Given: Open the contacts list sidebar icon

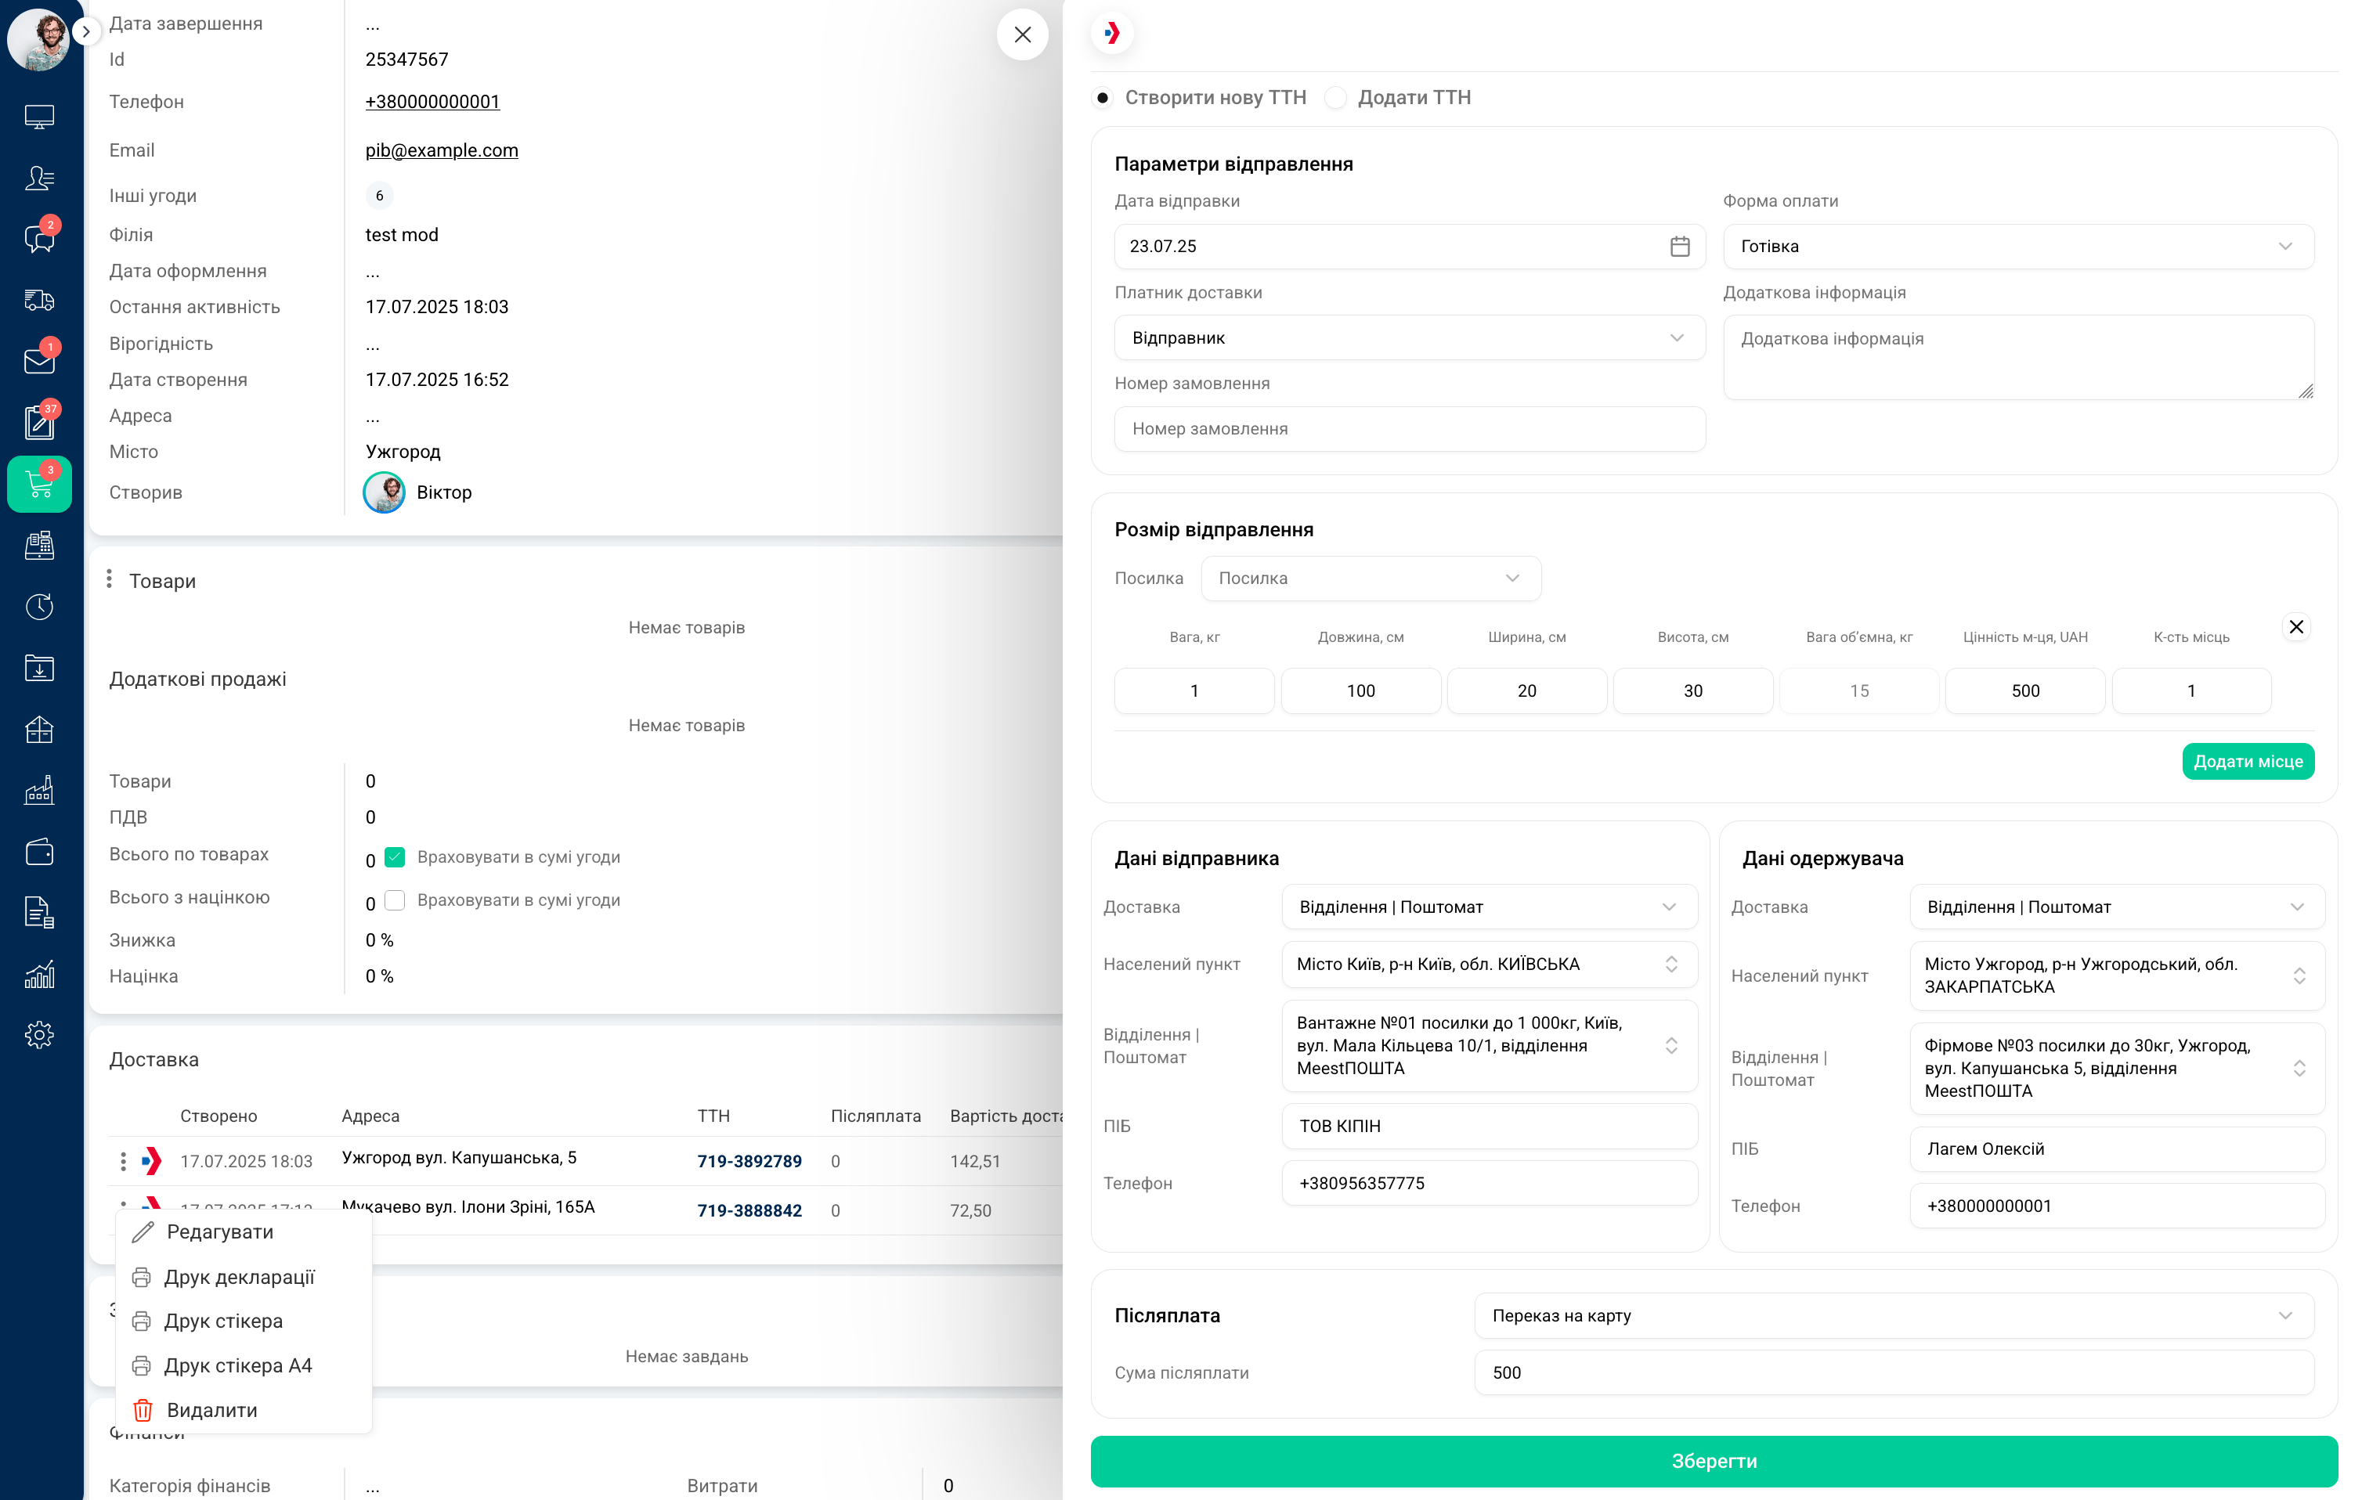Looking at the screenshot, I should coord(39,178).
